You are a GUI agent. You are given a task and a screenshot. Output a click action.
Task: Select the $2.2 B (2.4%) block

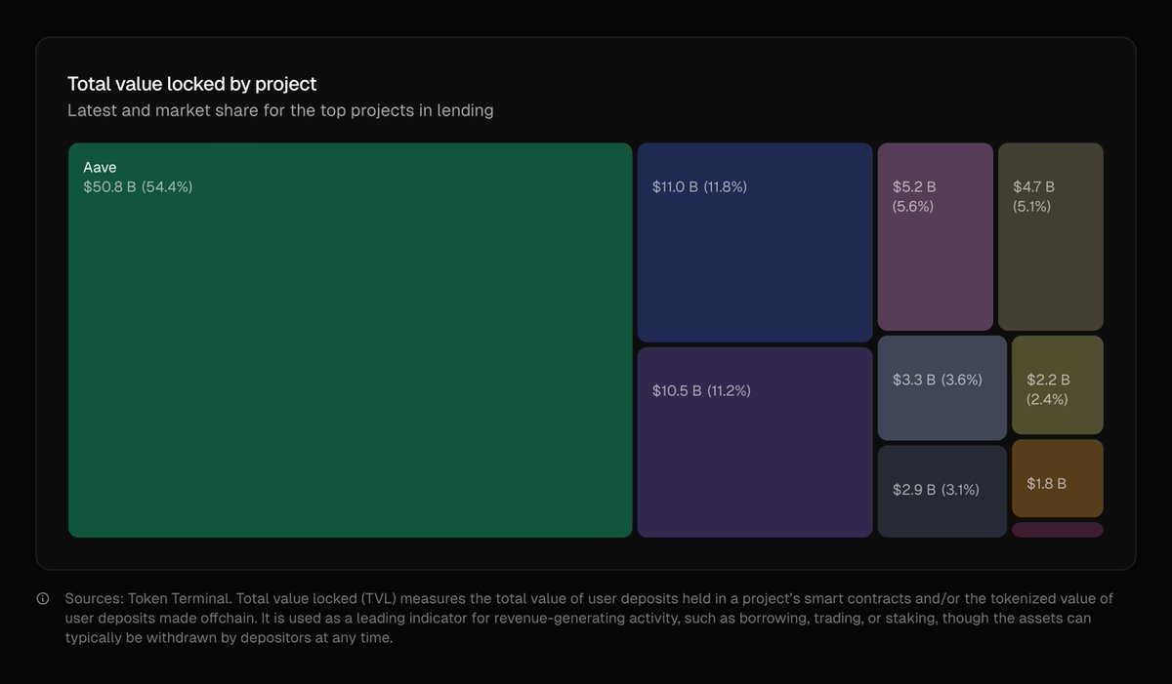tap(1058, 385)
